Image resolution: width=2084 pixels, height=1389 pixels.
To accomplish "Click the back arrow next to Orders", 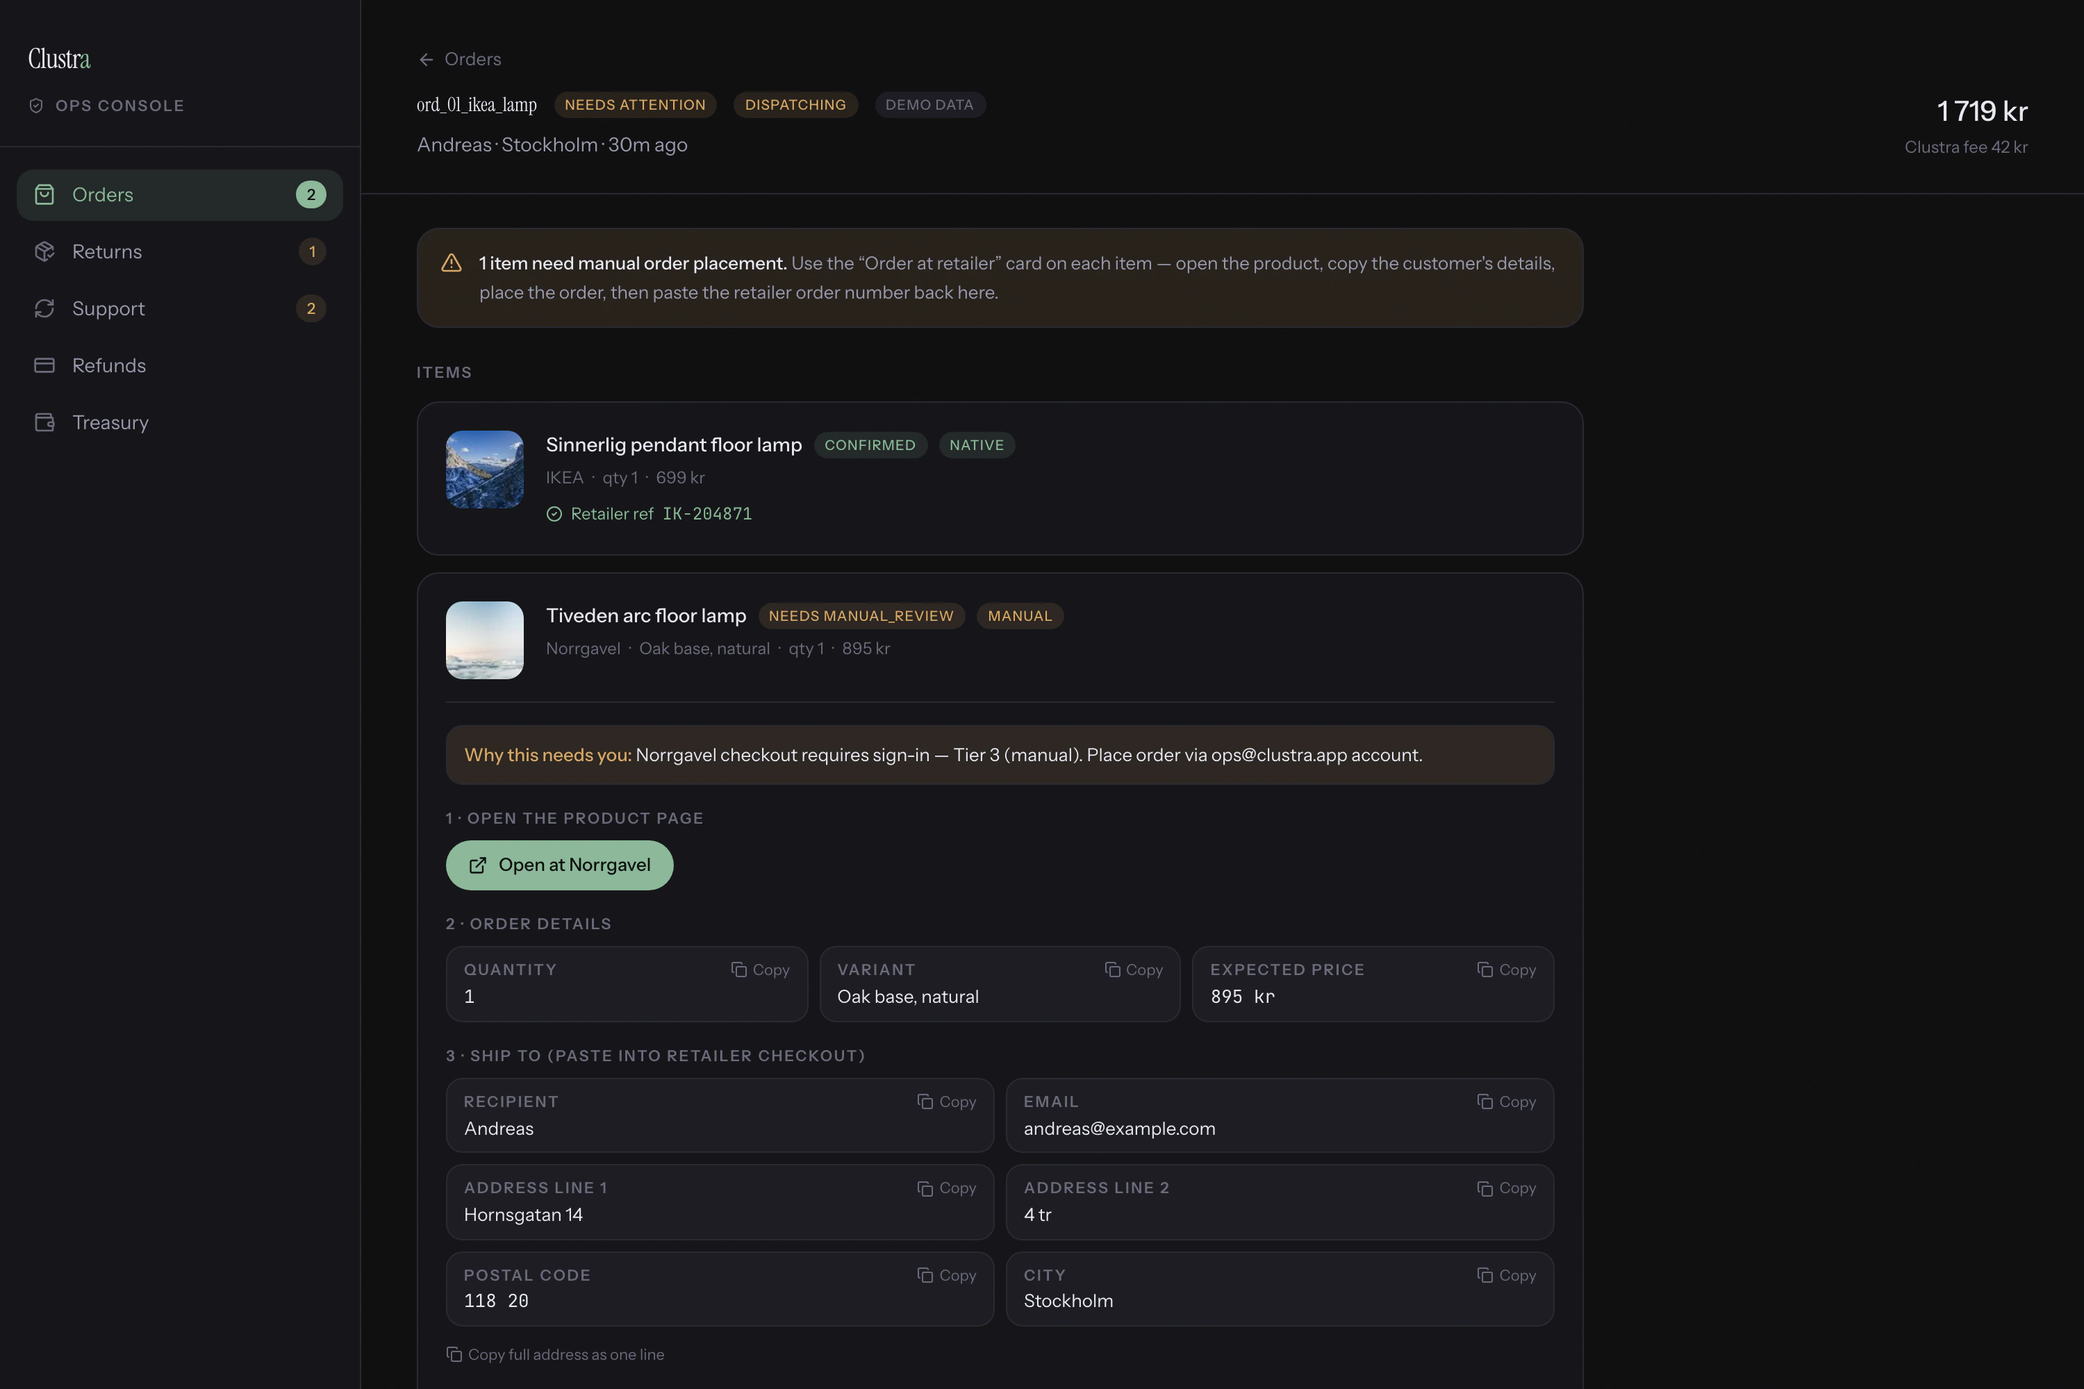I will pyautogui.click(x=427, y=59).
